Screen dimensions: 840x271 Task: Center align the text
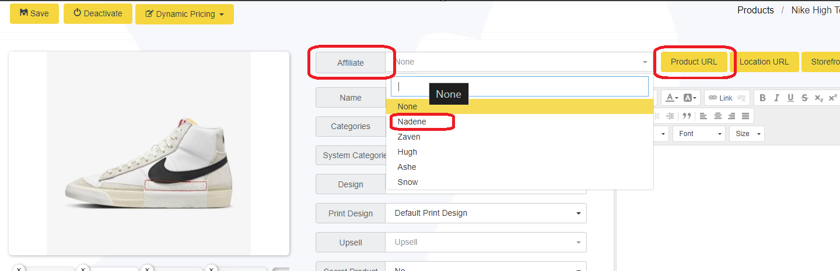click(x=717, y=116)
